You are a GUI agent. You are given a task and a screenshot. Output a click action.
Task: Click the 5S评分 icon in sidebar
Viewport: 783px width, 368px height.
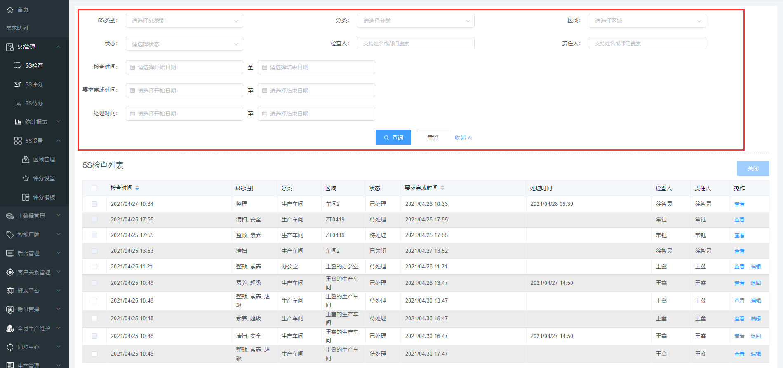[18, 84]
